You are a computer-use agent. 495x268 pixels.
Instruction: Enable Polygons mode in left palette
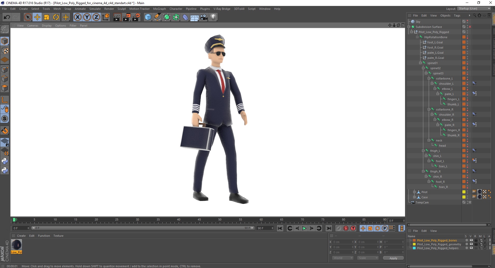point(5,88)
